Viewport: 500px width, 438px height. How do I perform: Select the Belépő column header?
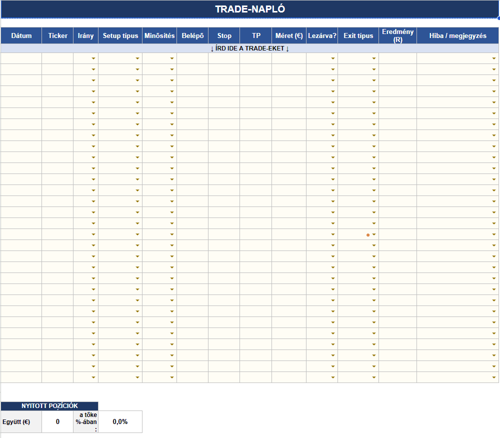192,35
